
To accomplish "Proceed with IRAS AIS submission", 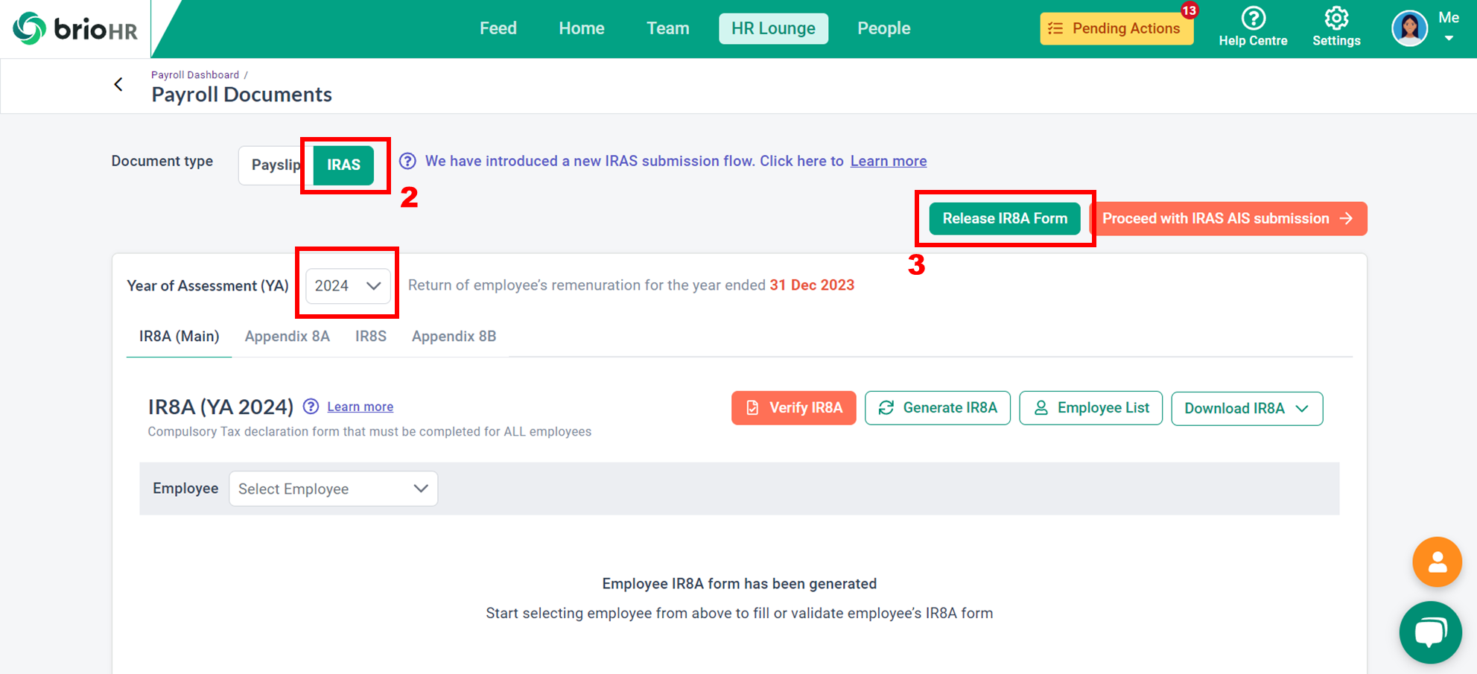I will (1228, 218).
